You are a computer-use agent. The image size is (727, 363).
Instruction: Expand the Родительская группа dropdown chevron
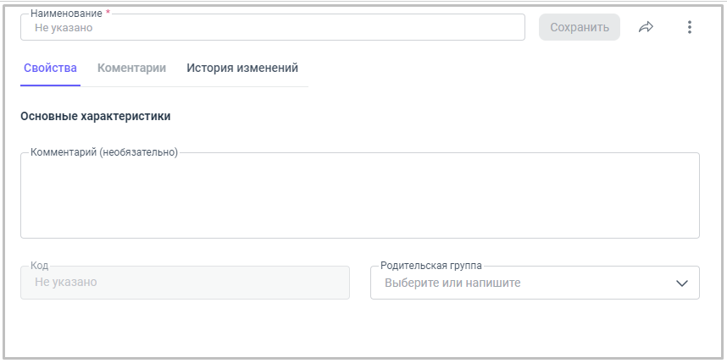pos(682,283)
